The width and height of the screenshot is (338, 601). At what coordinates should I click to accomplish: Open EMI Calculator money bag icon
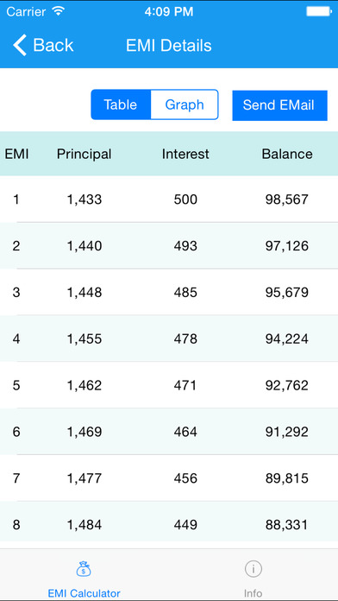click(x=84, y=569)
